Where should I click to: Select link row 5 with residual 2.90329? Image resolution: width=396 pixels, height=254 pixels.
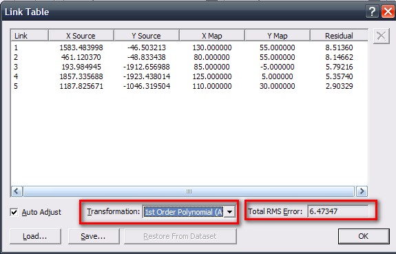[x=189, y=86]
